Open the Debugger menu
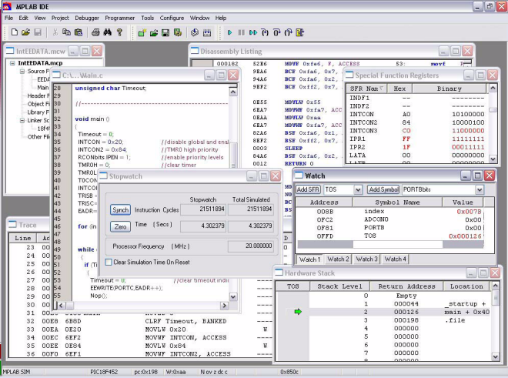The width and height of the screenshot is (508, 378). 87,17
